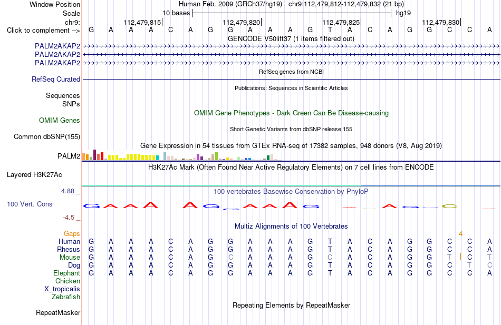Click the olive C in PhyloP conservation logo
This screenshot has width=501, height=325.
[449, 206]
